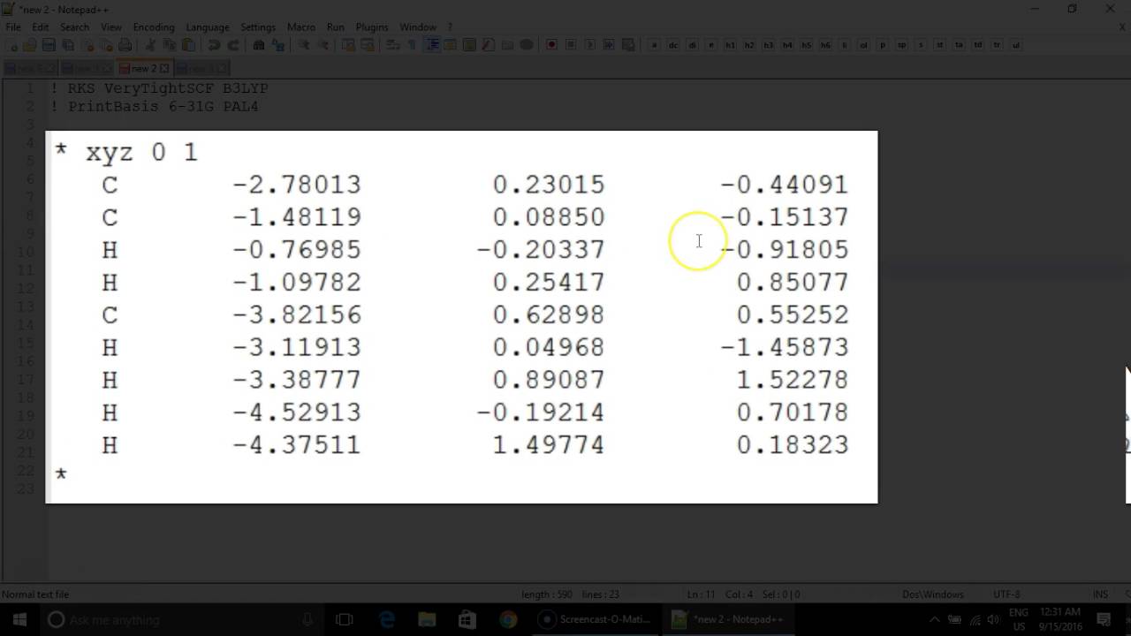
Task: Undo the last edit via toolbar arrow
Action: (x=214, y=45)
